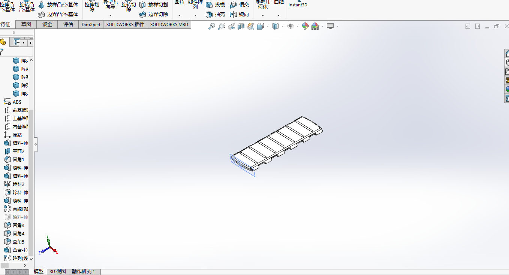Switch to the 3D 视图 bottom tab
The image size is (509, 275).
click(58, 272)
